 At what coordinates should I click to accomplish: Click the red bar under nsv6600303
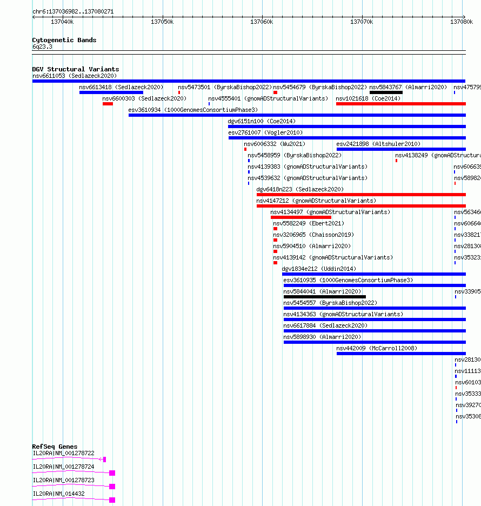pyautogui.click(x=108, y=104)
